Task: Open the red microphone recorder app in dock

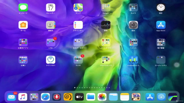Action: (x=57, y=97)
